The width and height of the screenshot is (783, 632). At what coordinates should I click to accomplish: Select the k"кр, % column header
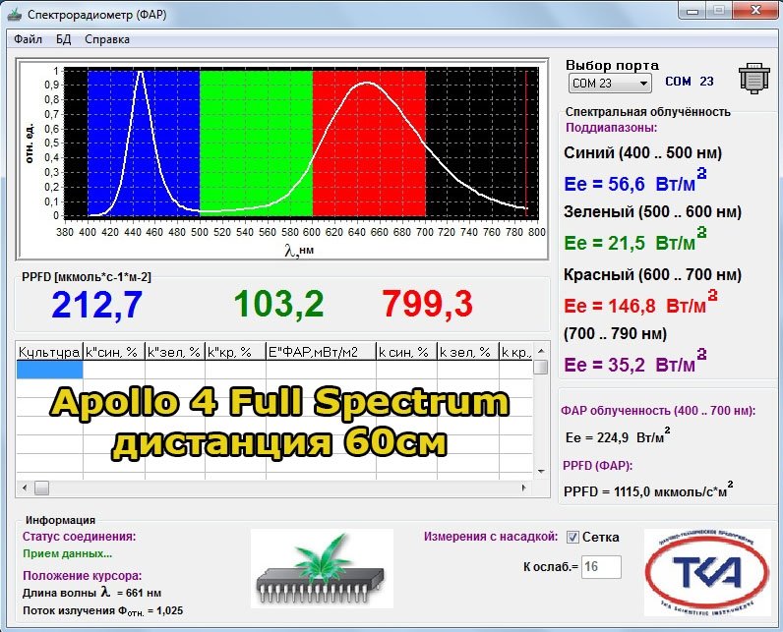click(x=235, y=352)
